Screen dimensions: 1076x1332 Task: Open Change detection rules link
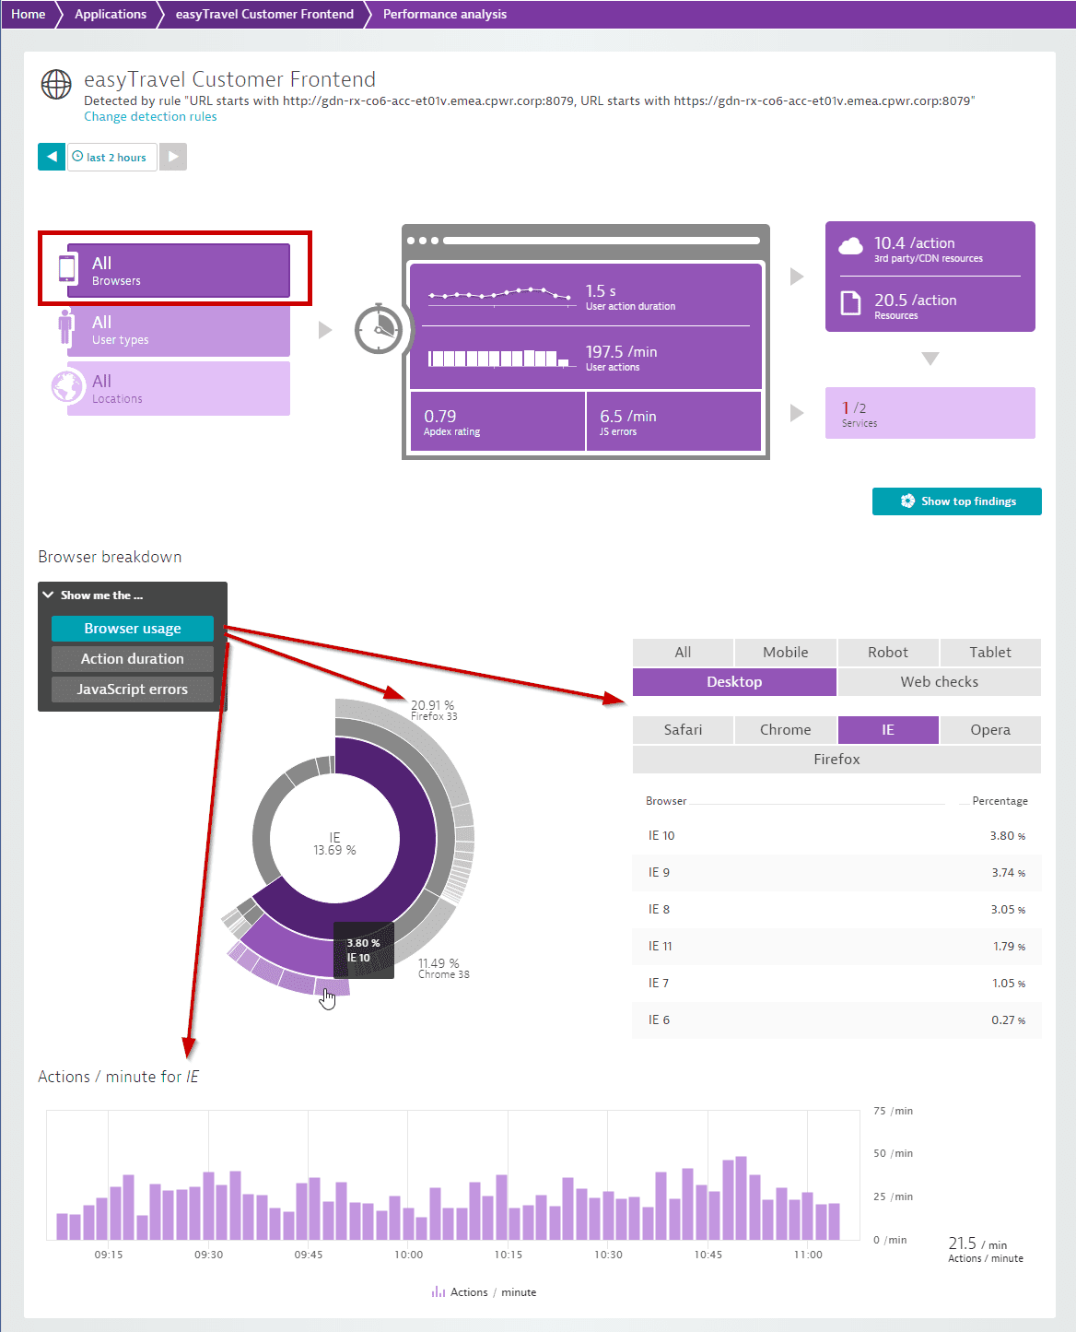150,117
